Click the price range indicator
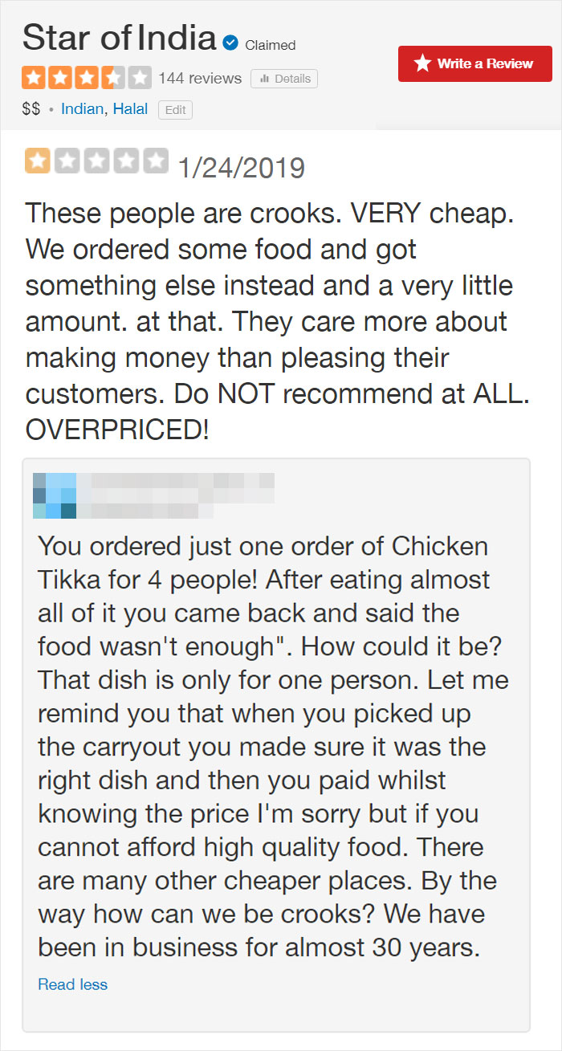This screenshot has height=1051, width=562. (30, 109)
